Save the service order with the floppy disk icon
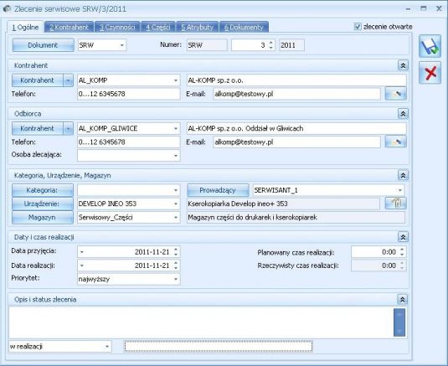The width and height of the screenshot is (448, 366). tap(430, 46)
